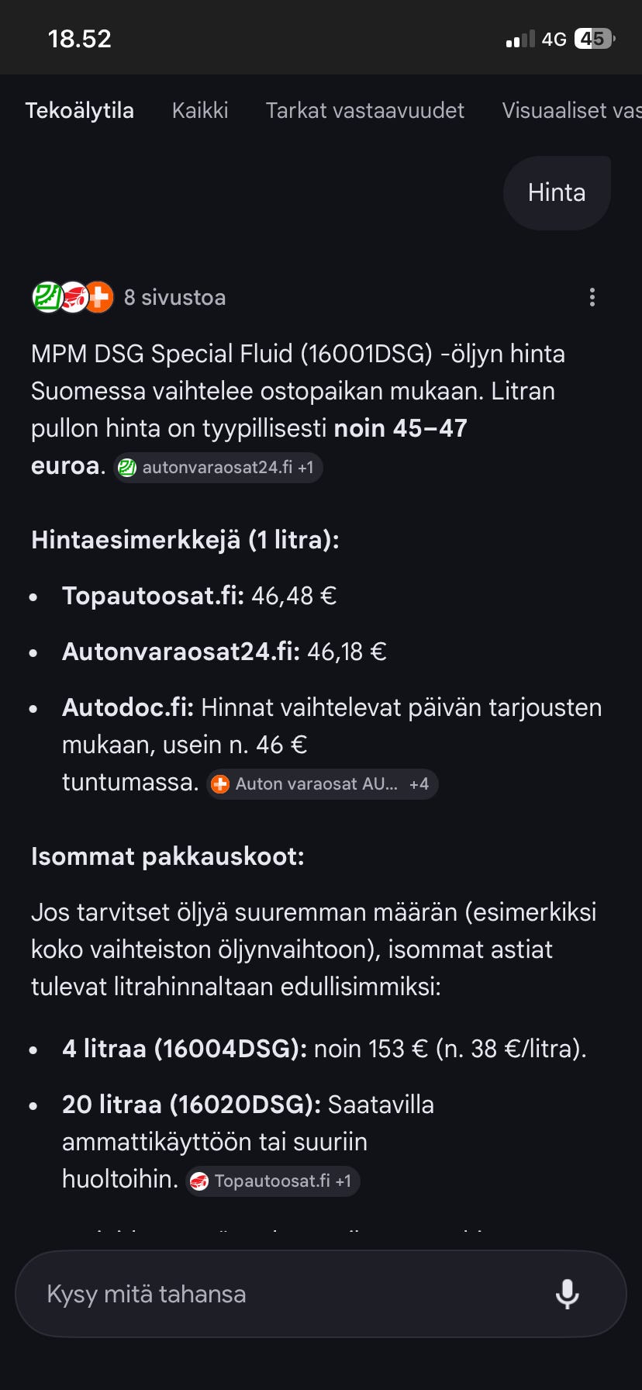The width and height of the screenshot is (642, 1390).
Task: Open the Tarkat vastaavuudet tab
Action: click(x=364, y=110)
